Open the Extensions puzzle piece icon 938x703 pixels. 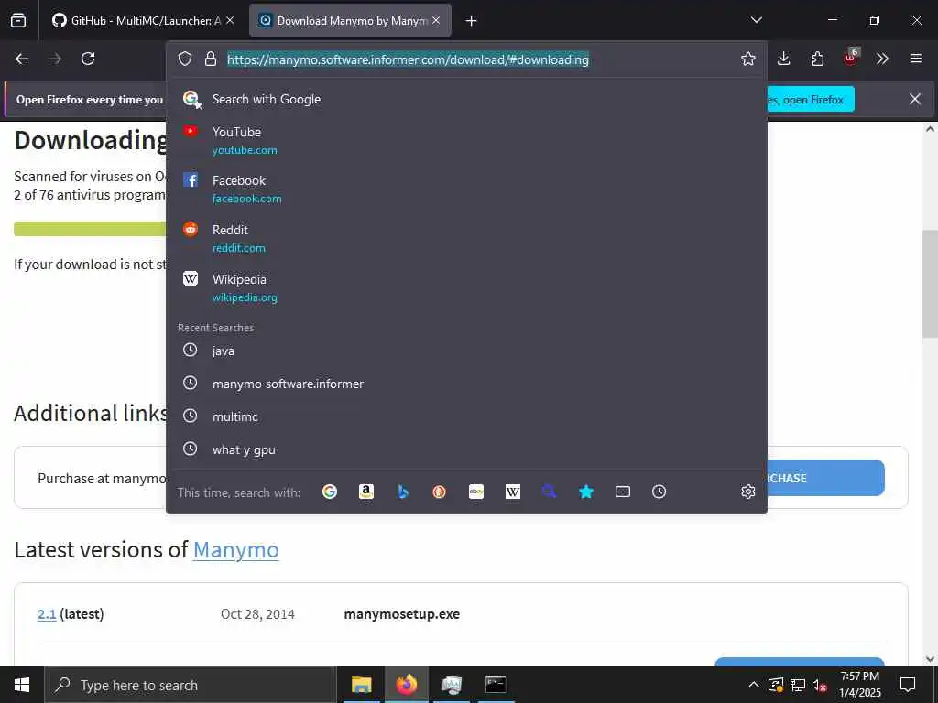click(x=817, y=59)
